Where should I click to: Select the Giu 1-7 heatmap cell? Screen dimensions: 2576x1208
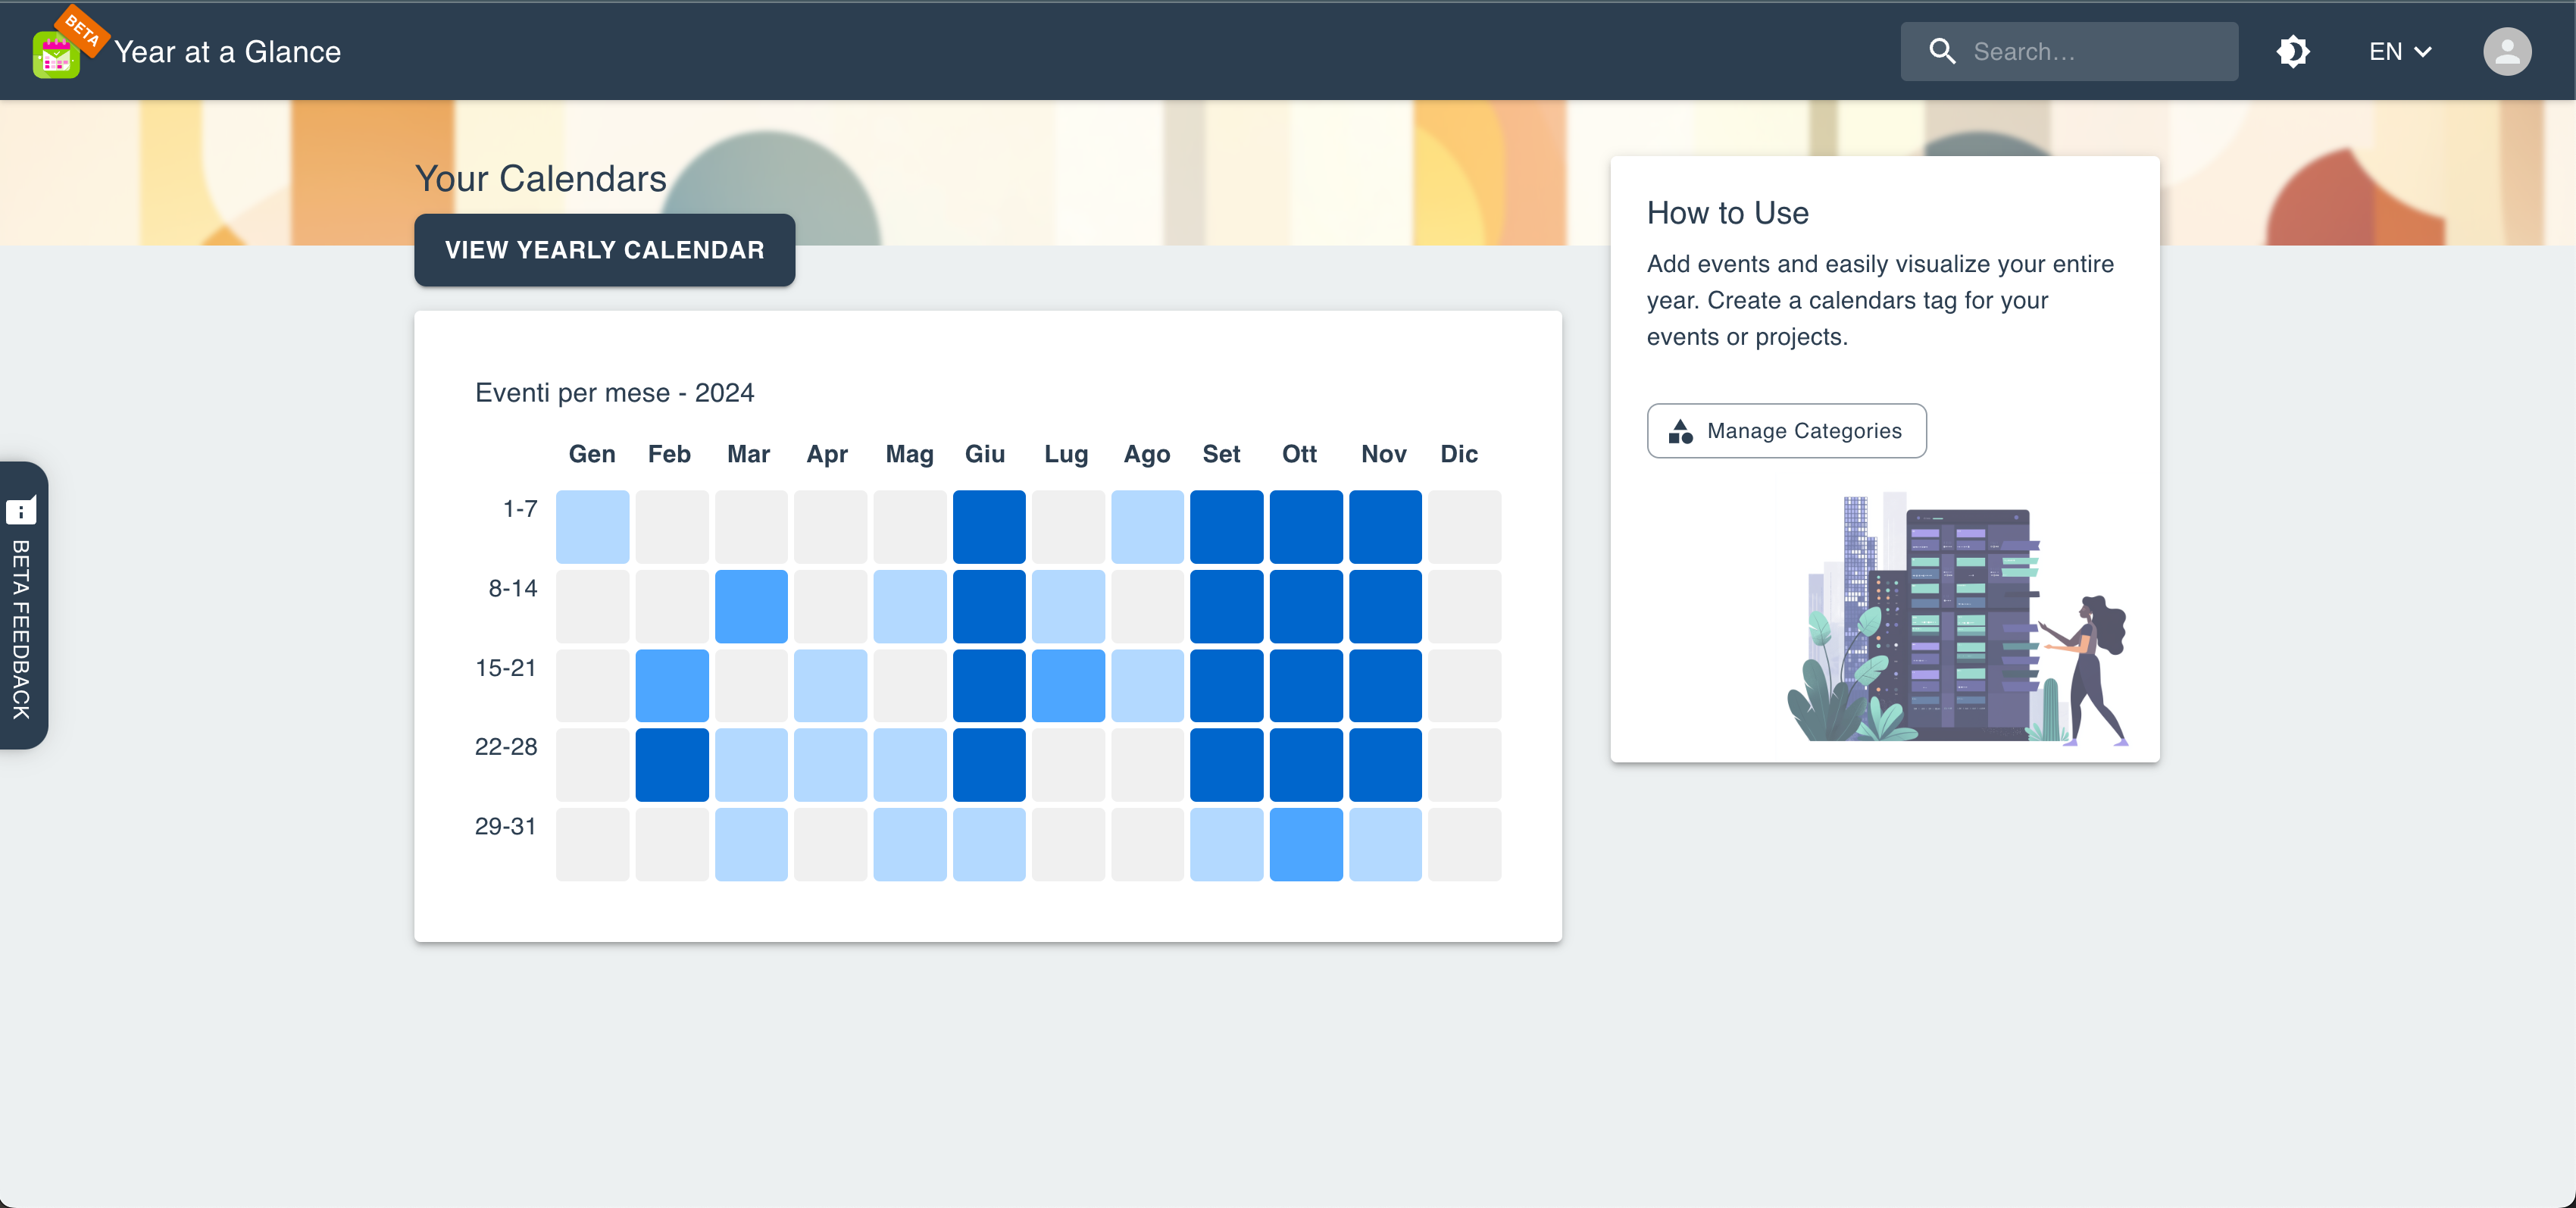click(x=988, y=526)
